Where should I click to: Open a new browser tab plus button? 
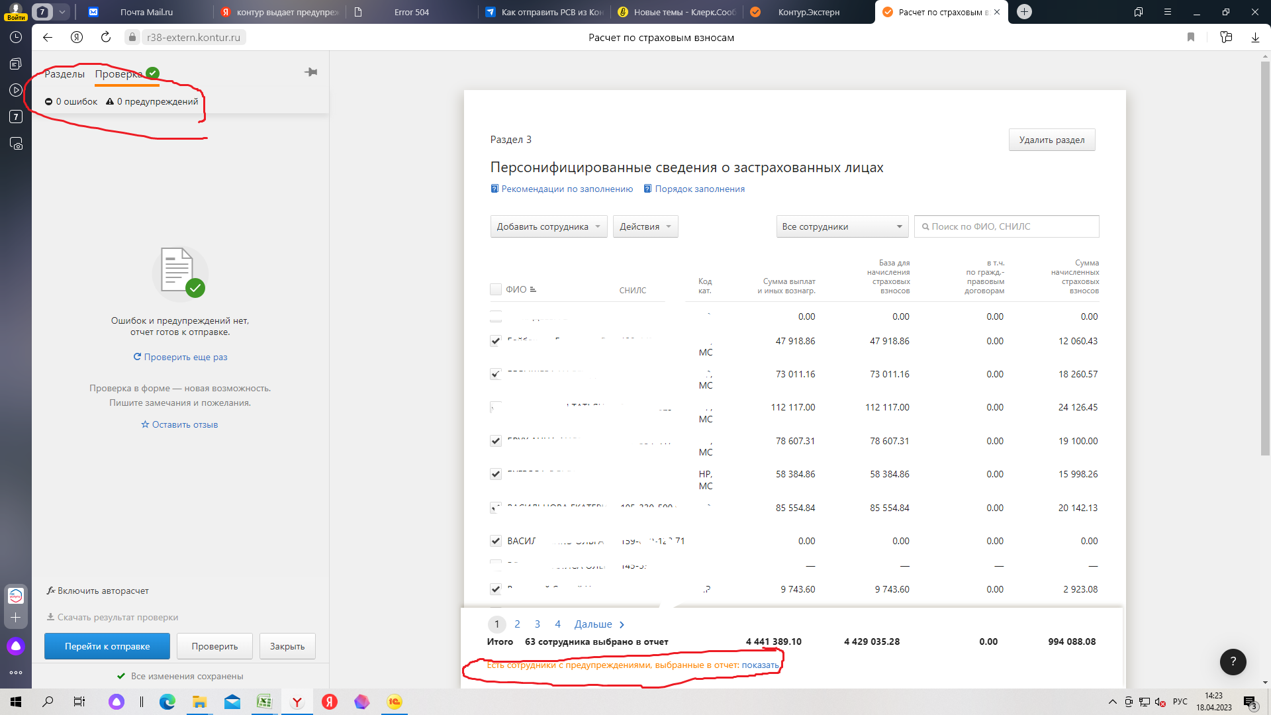(x=1024, y=11)
